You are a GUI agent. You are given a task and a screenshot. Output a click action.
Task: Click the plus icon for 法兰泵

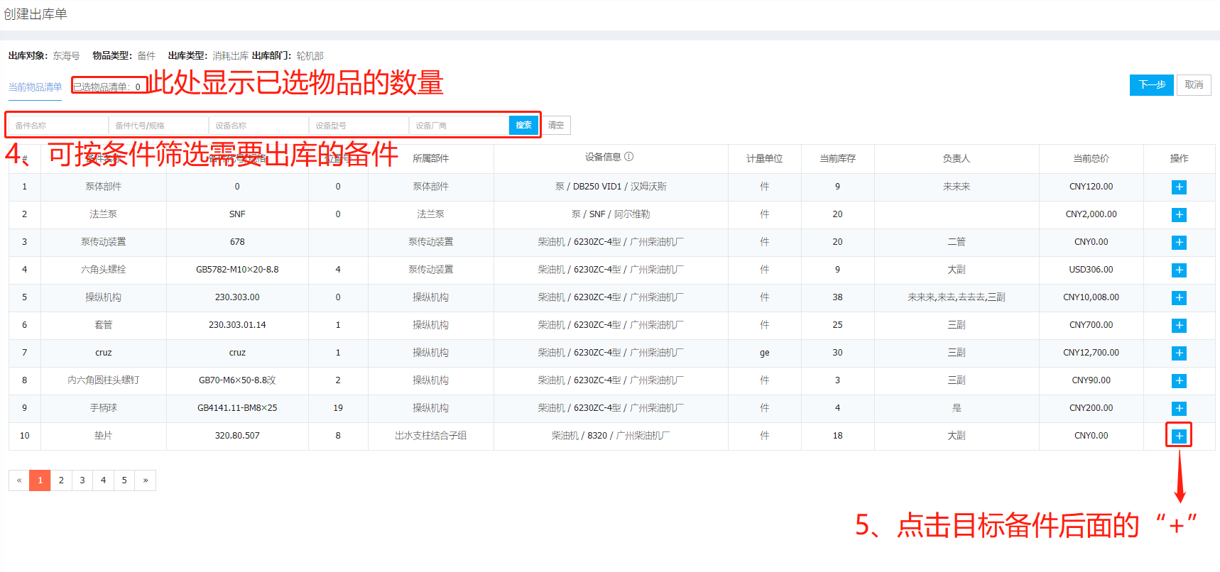pos(1179,215)
